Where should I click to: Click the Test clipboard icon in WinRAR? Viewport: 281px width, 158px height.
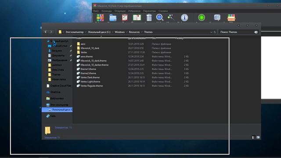pos(125,18)
